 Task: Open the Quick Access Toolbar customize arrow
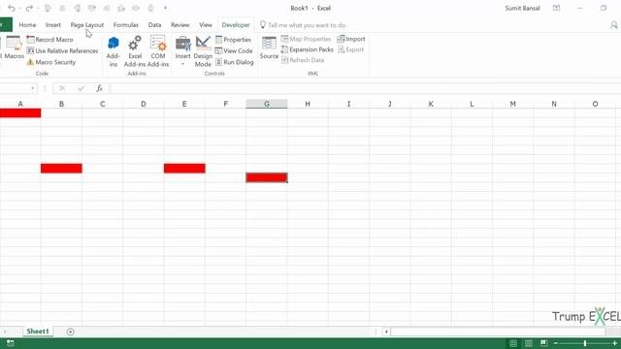(165, 9)
